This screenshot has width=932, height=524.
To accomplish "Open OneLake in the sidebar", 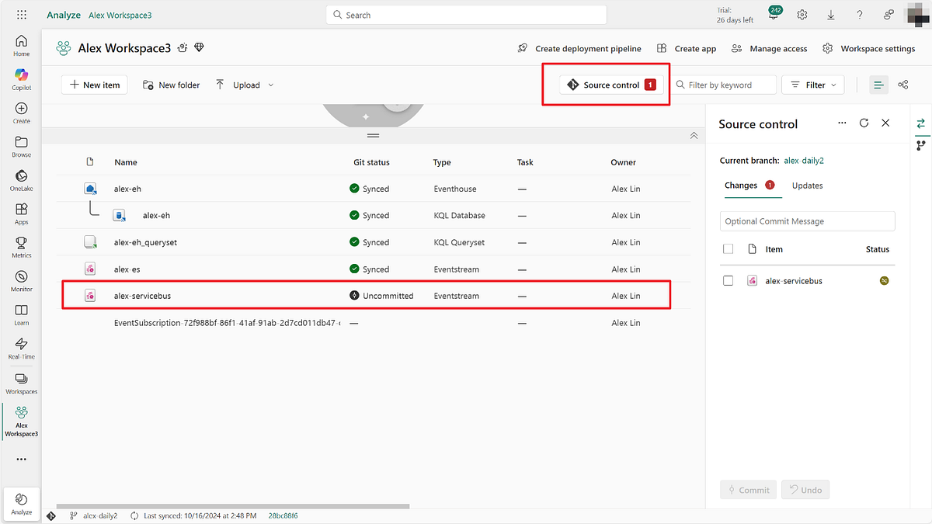I will 21,180.
